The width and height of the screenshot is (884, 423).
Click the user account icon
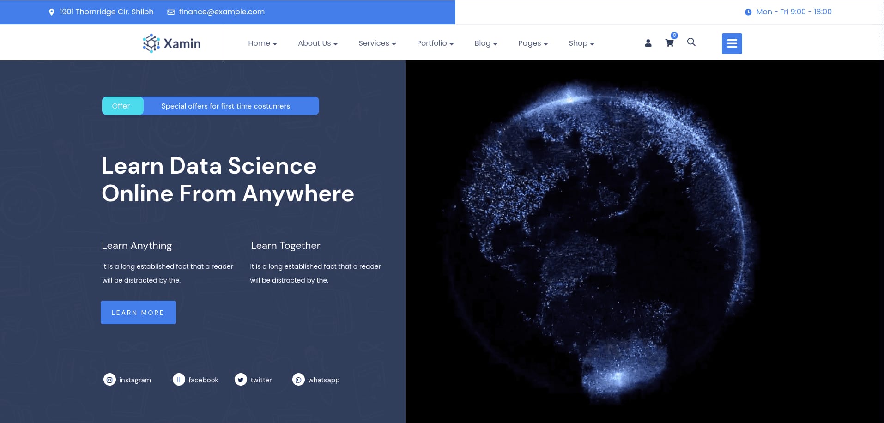point(648,43)
